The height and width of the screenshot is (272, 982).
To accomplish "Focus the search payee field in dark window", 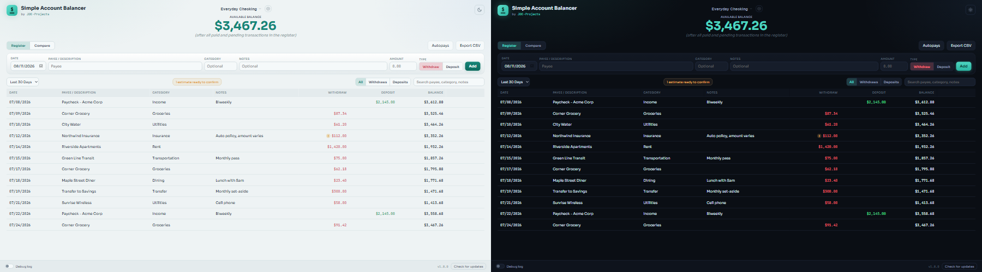I will (939, 82).
